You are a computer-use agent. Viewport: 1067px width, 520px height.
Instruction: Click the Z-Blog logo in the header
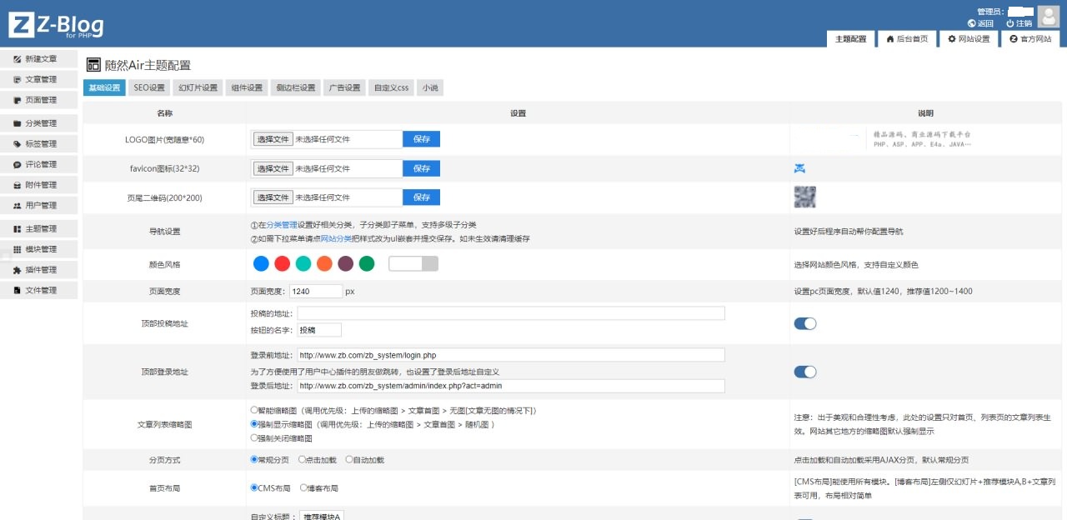point(56,25)
